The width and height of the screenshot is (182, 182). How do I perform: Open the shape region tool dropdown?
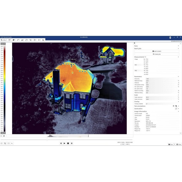[x=27, y=40]
